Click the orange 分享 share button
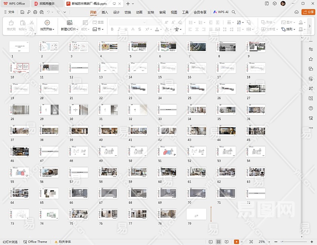Image resolution: width=317 pixels, height=245 pixels. click(x=308, y=12)
